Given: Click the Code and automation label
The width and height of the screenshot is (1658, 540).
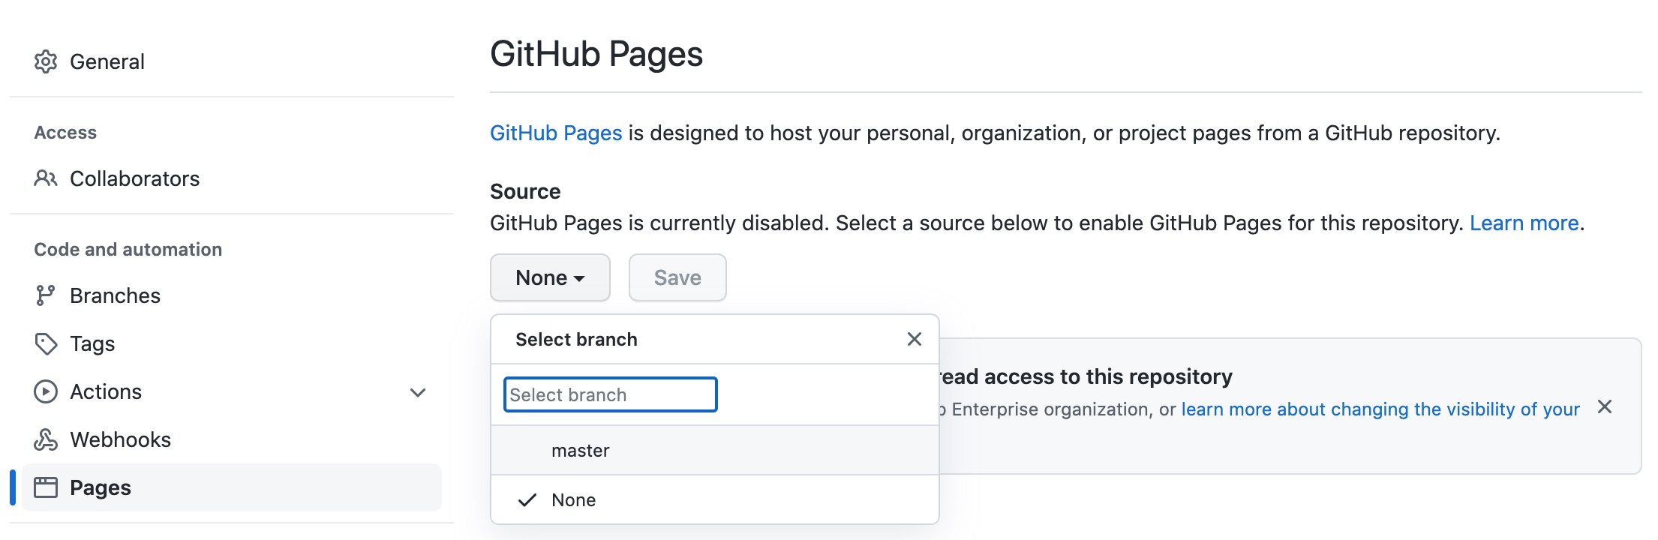Looking at the screenshot, I should pyautogui.click(x=128, y=250).
